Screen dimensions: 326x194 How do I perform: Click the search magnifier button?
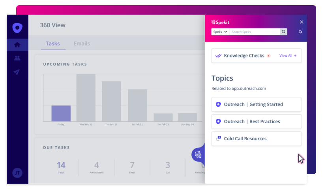[x=283, y=32]
